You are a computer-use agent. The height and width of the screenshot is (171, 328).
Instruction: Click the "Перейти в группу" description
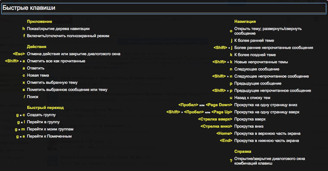tap(43, 122)
